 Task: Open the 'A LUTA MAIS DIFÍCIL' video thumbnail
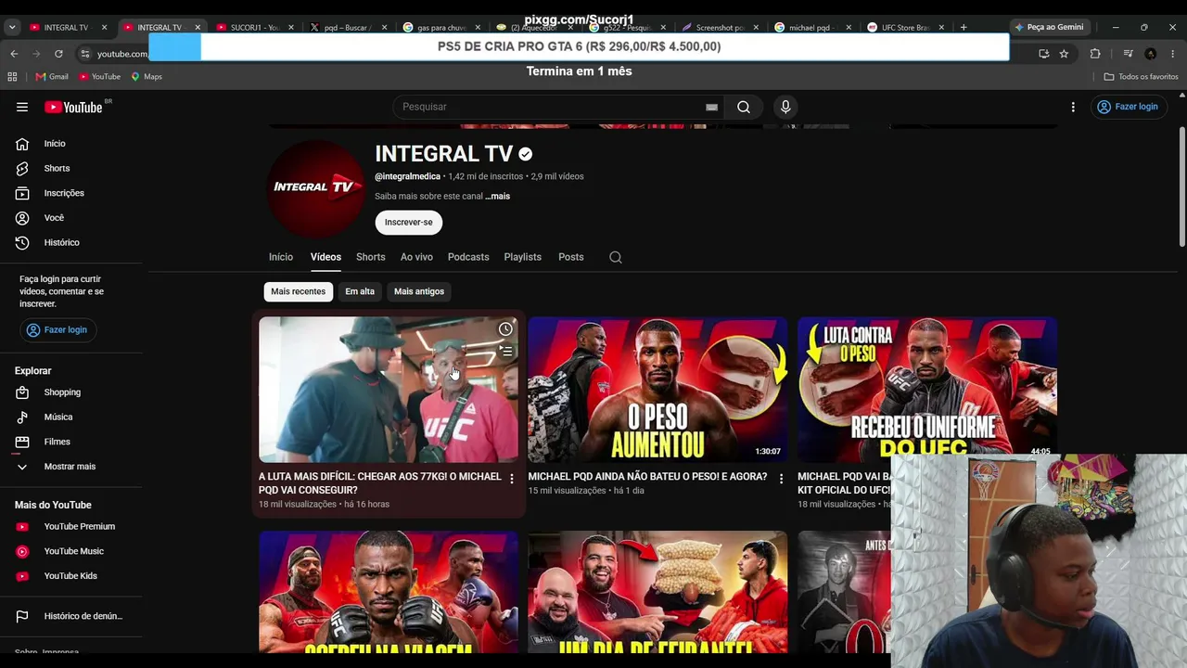point(389,390)
